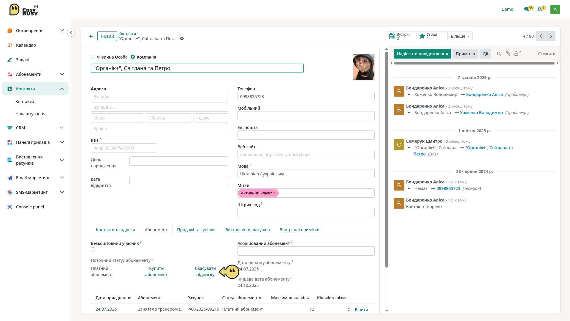Expand the SMS-маркетинг chevron
Viewport: 570px width, 321px height.
[62, 192]
